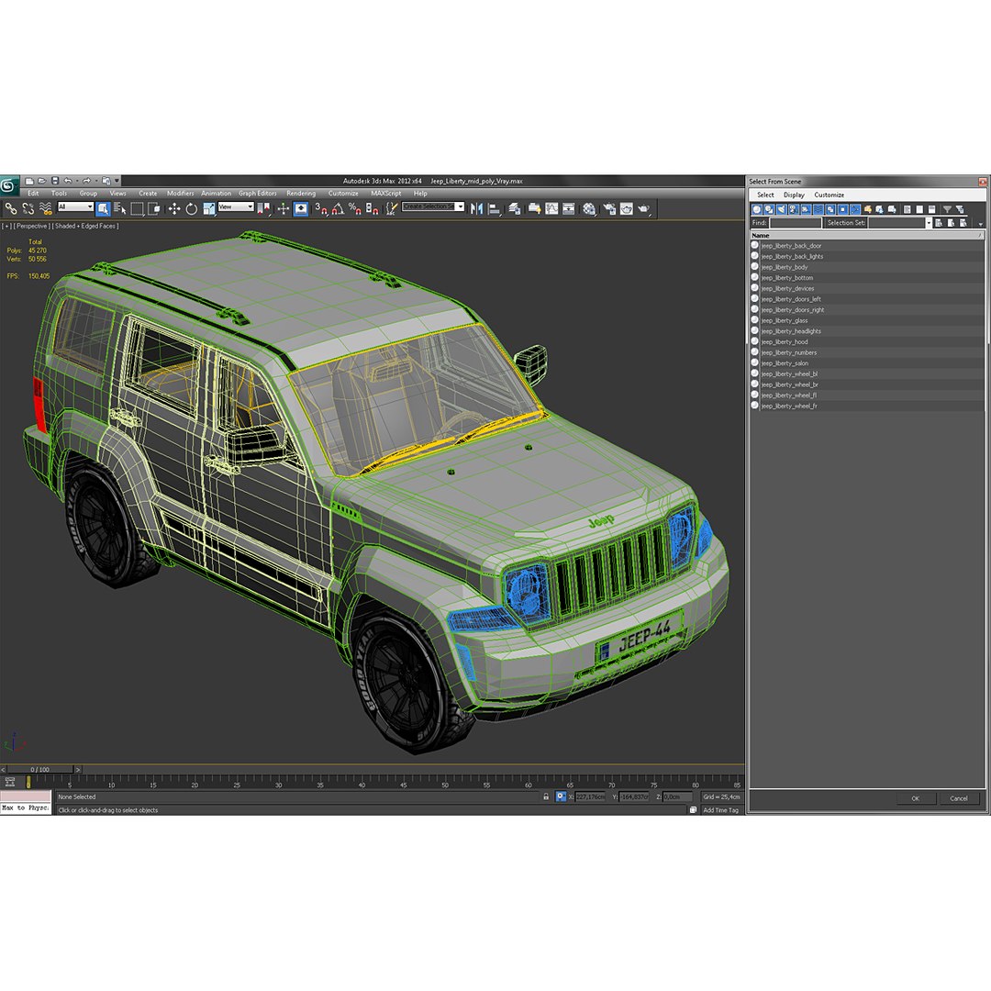Toggle the Window/Crossing selection icon
The width and height of the screenshot is (991, 991).
(153, 208)
